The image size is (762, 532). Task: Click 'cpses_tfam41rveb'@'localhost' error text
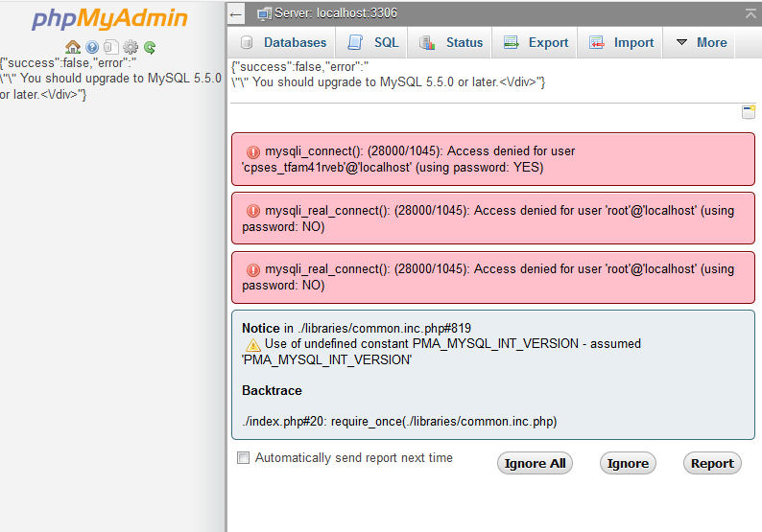(326, 168)
